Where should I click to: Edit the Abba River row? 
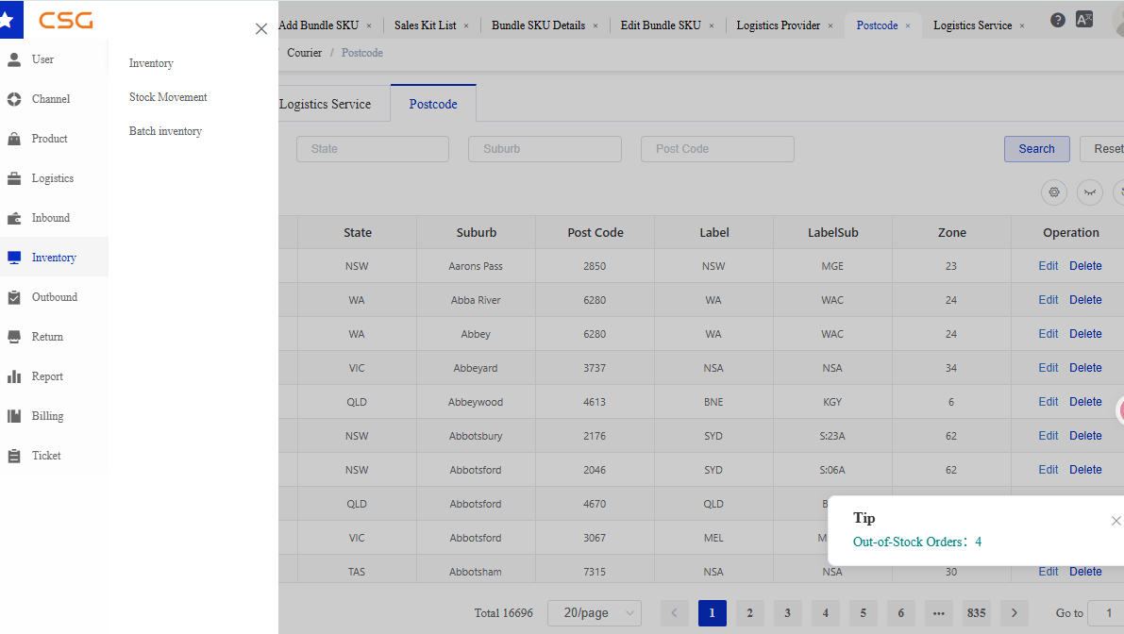click(x=1048, y=300)
